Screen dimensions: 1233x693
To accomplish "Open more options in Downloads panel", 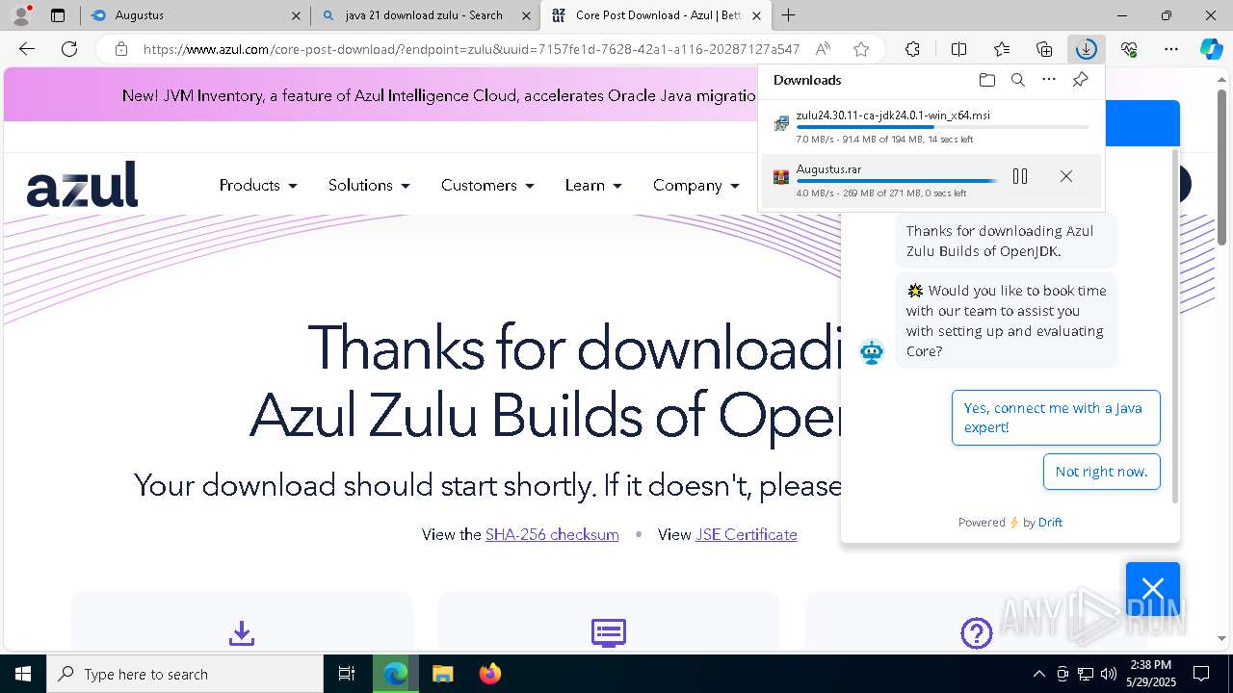I will (1049, 80).
